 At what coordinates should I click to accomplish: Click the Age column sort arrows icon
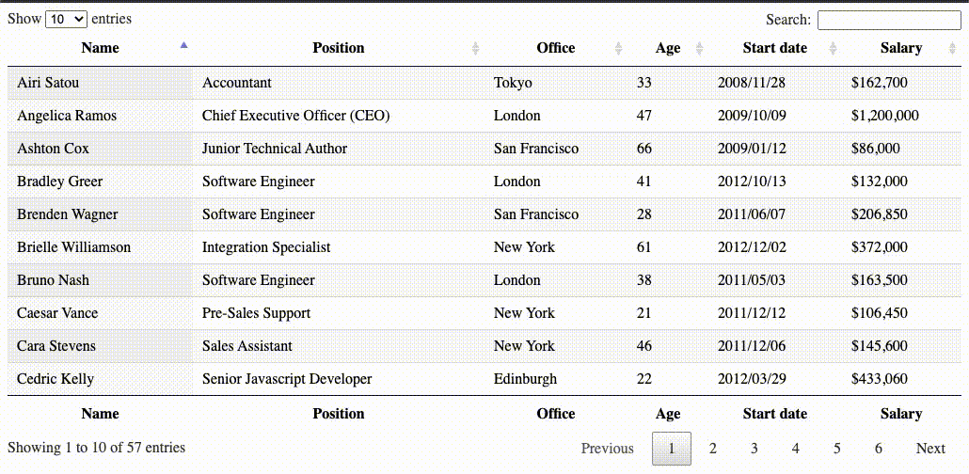tap(699, 48)
